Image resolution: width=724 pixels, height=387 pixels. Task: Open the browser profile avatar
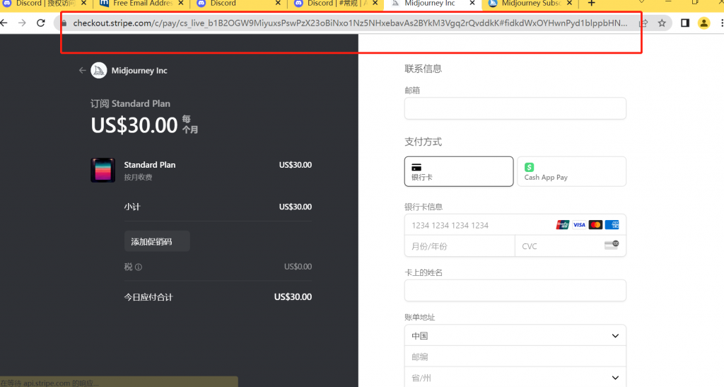(x=703, y=23)
